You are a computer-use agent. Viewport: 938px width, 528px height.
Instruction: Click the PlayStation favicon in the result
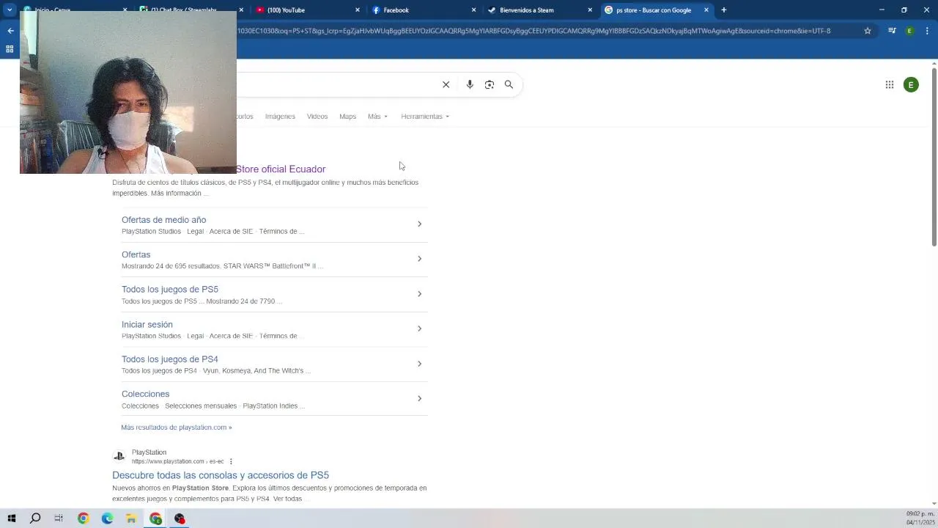coord(119,456)
